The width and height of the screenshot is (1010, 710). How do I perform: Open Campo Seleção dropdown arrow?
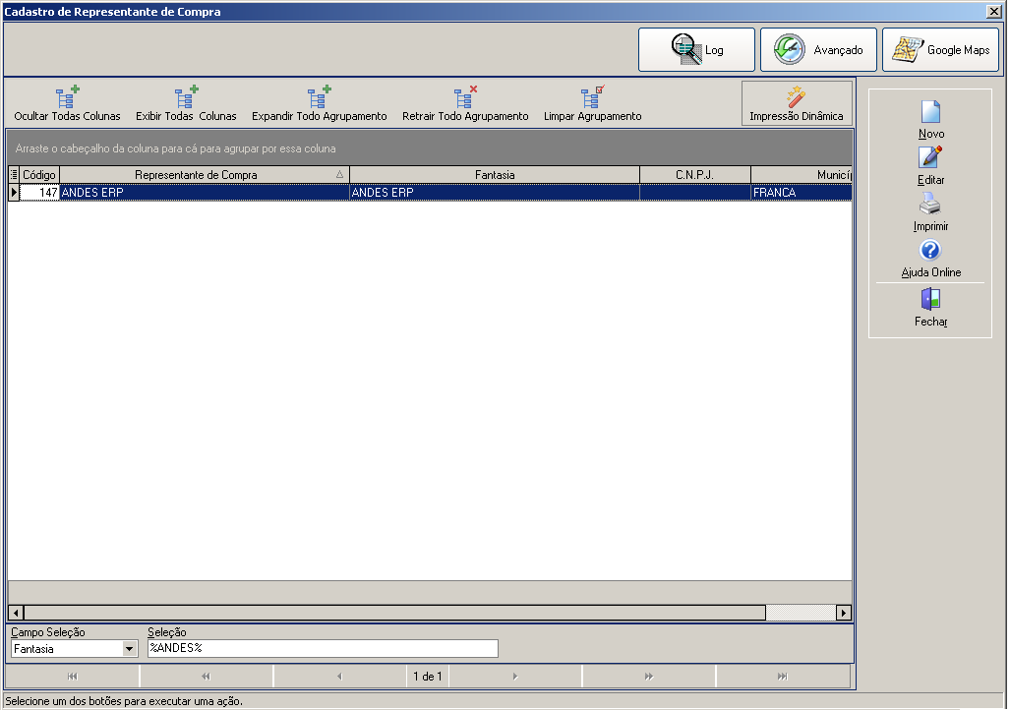tap(130, 649)
